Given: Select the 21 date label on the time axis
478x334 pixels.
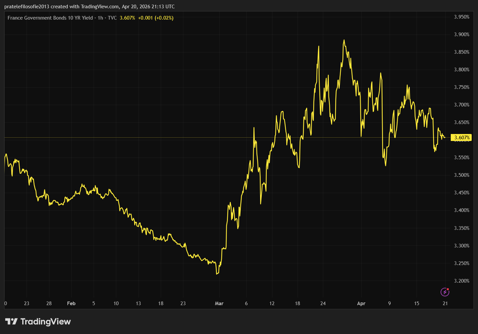Looking at the screenshot, I should coord(445,303).
